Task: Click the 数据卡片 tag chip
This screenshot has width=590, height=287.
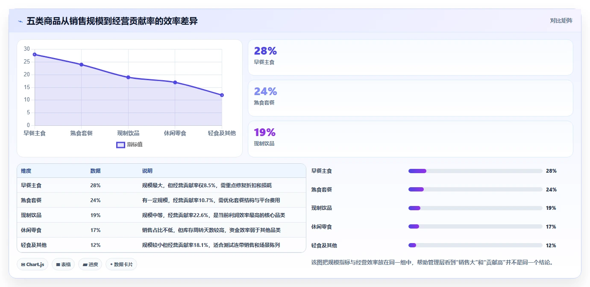Action: 121,264
